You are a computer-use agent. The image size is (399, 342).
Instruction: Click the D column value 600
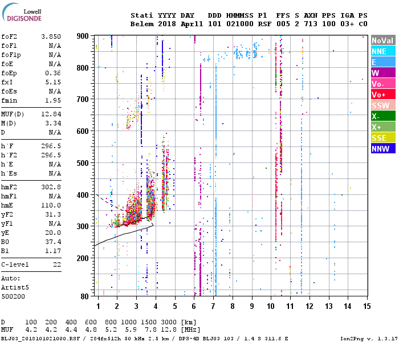pos(91,322)
